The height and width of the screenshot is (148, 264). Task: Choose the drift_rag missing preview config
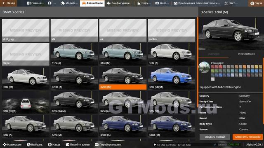[26, 30]
